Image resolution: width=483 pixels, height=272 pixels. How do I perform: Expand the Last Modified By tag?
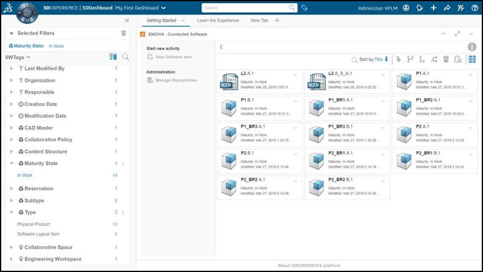click(x=12, y=68)
